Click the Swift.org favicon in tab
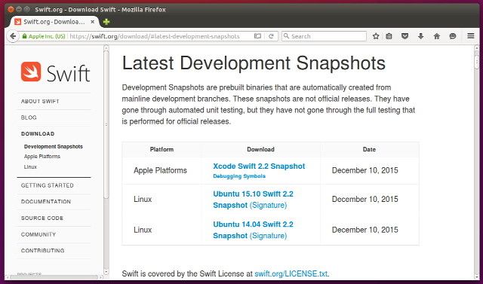Viewport: 483px width, 284px height. point(18,22)
